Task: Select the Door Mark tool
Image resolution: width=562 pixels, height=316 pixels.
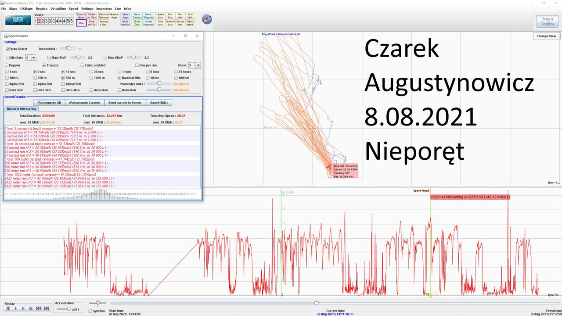Action: click(x=190, y=15)
